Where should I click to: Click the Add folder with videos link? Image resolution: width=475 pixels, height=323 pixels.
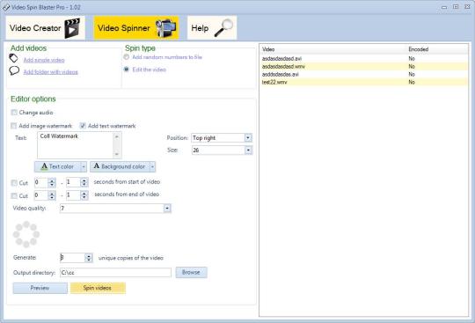click(51, 72)
